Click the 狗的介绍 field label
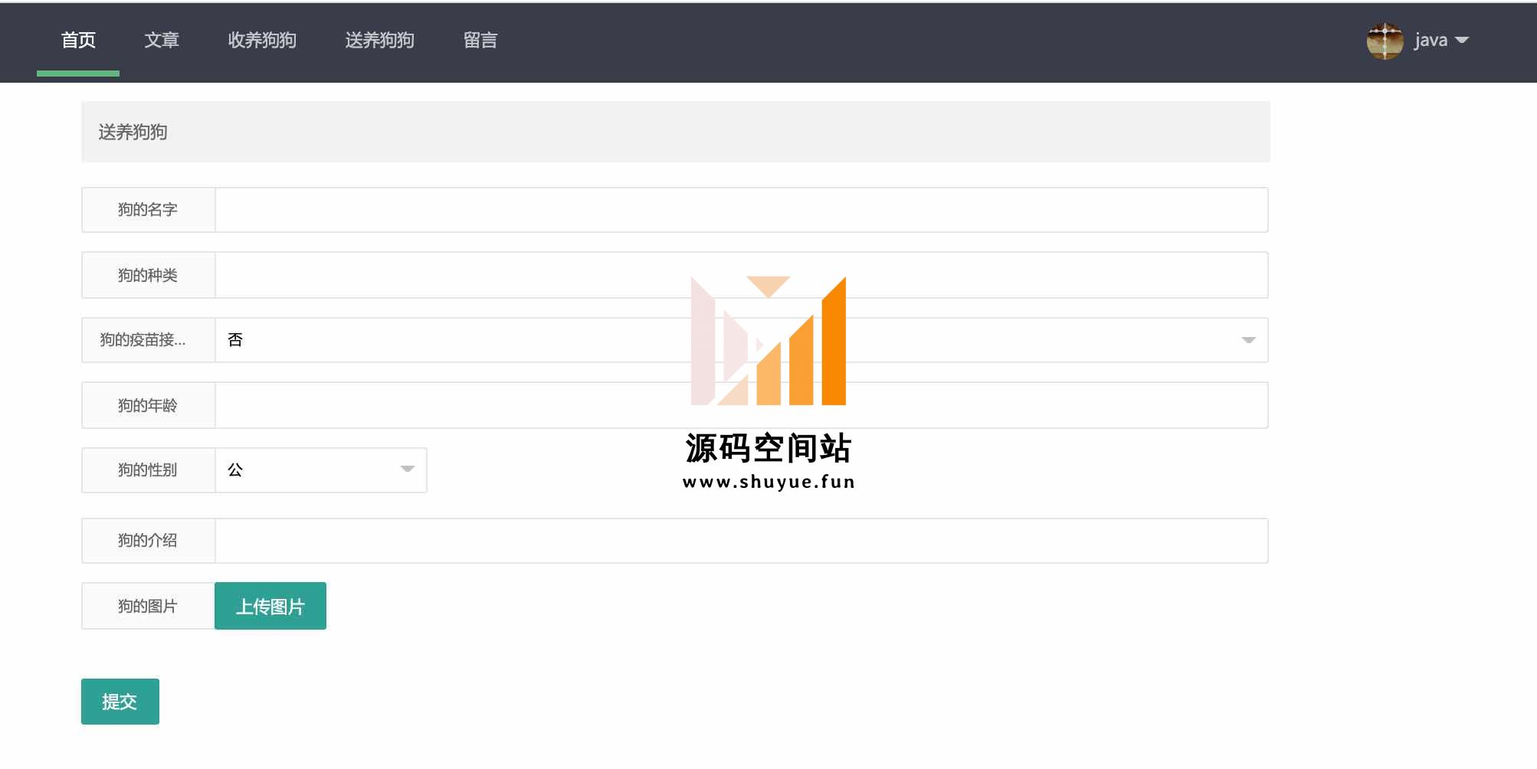 (x=148, y=541)
